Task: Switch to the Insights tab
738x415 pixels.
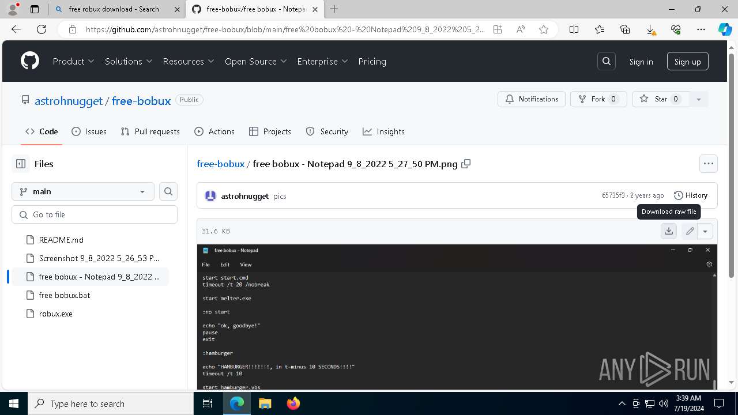Action: point(383,131)
